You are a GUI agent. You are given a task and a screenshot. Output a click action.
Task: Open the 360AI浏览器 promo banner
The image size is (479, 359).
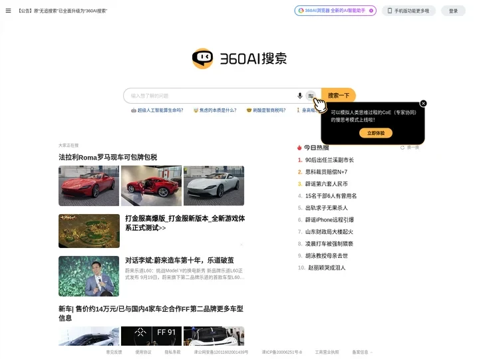coord(335,11)
